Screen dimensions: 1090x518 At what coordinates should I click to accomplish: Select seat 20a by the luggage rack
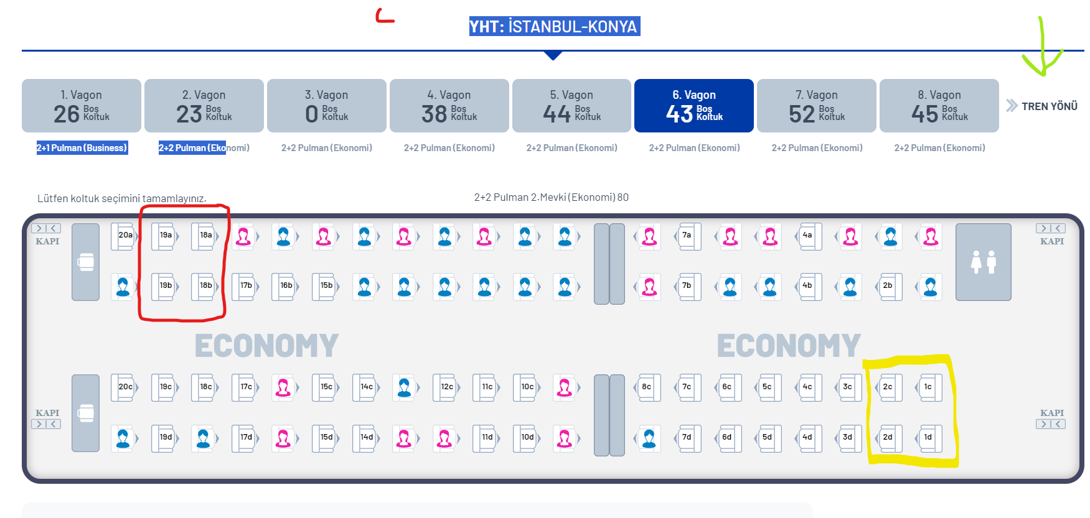point(125,236)
